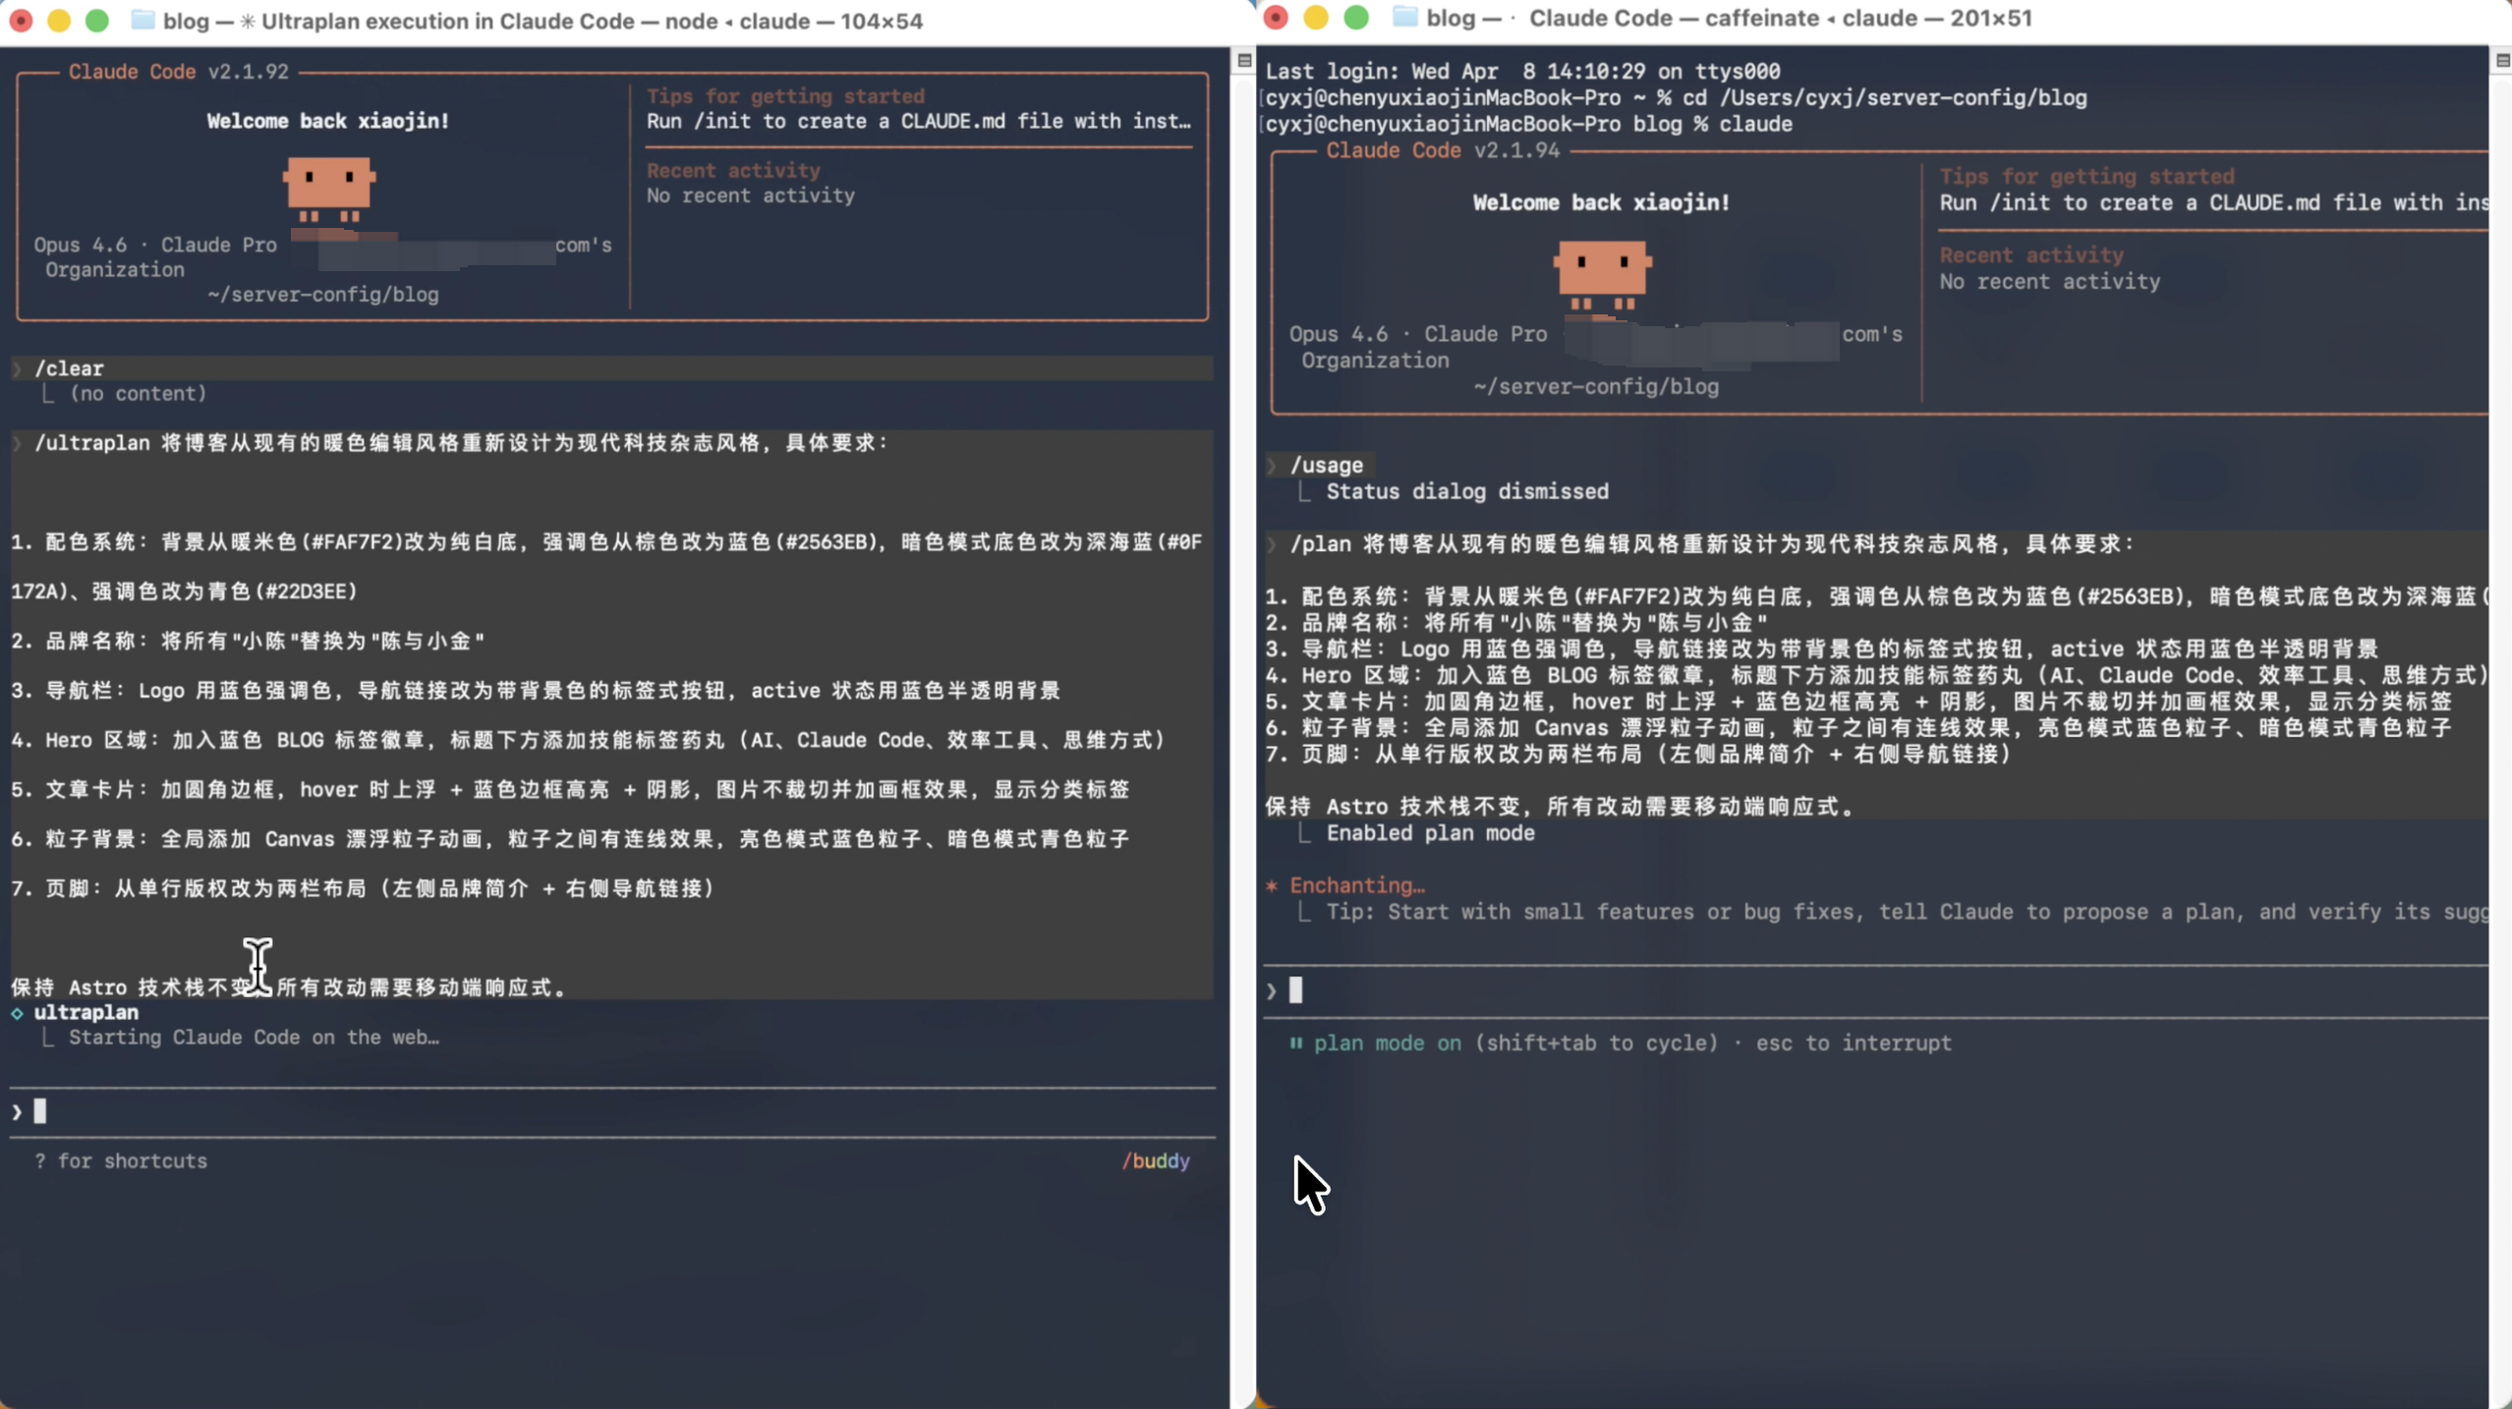Click 'Welcome back xiaojin!' in the right window
2512x1409 pixels.
point(1601,202)
